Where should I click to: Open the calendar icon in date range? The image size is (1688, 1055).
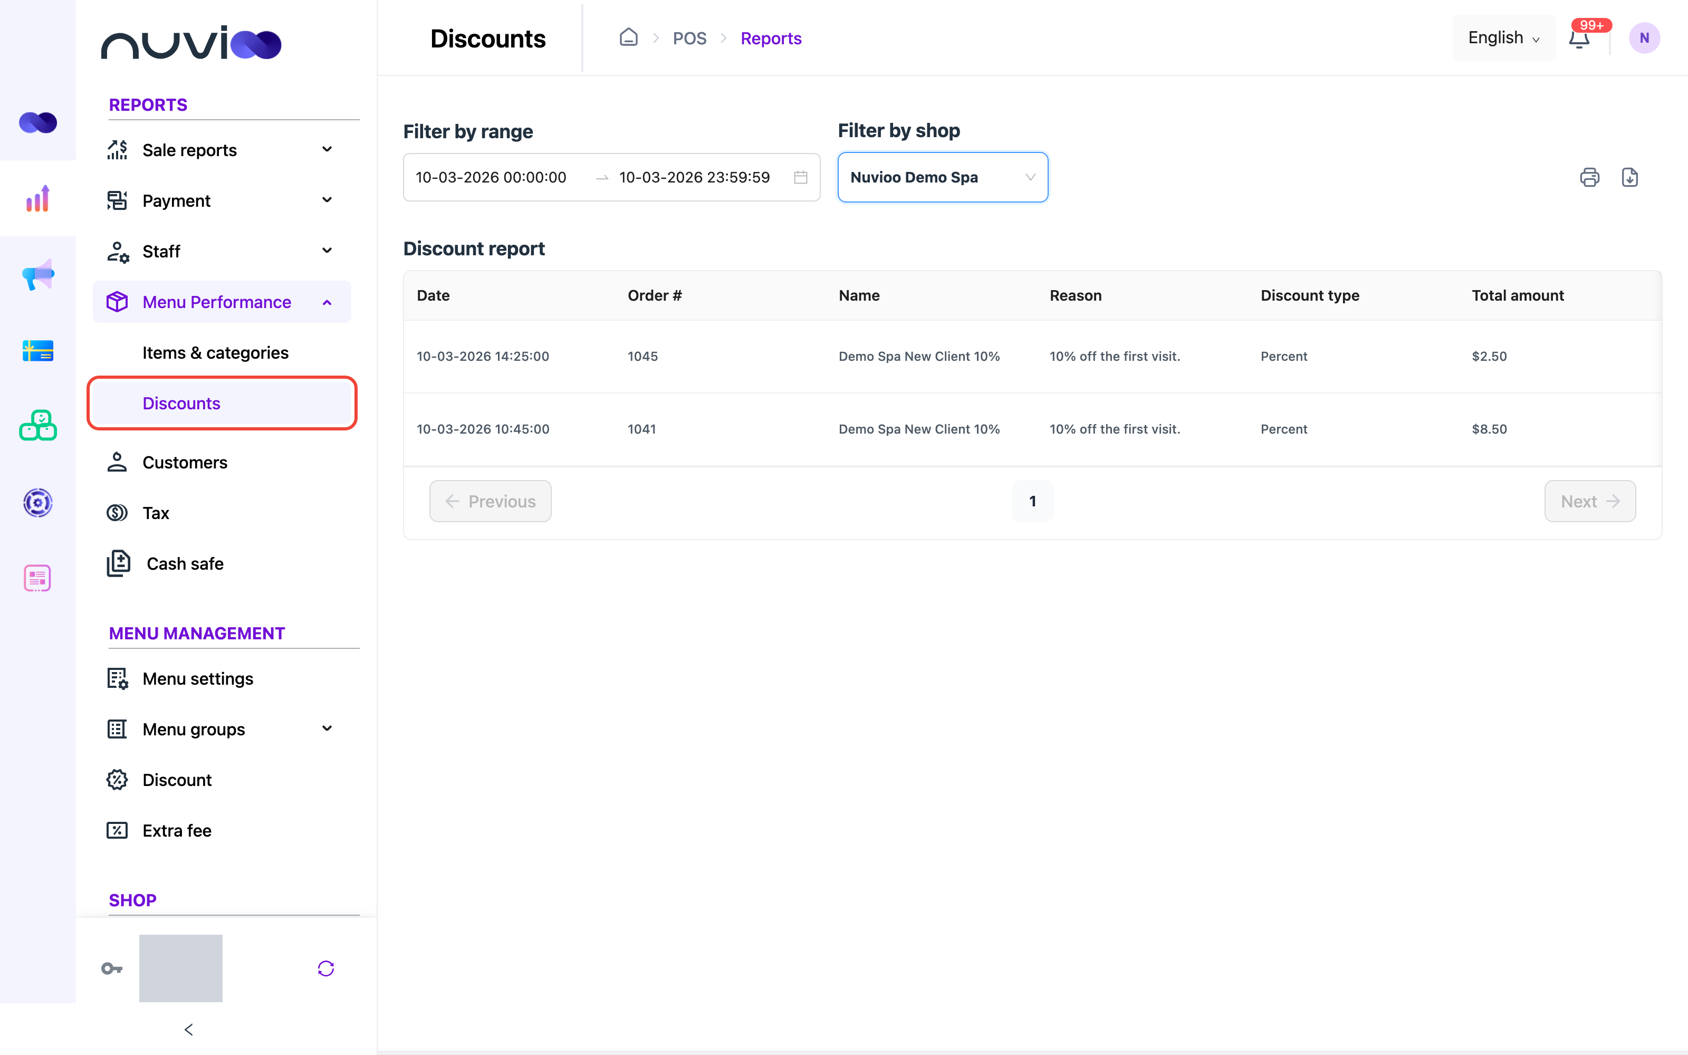pyautogui.click(x=801, y=177)
